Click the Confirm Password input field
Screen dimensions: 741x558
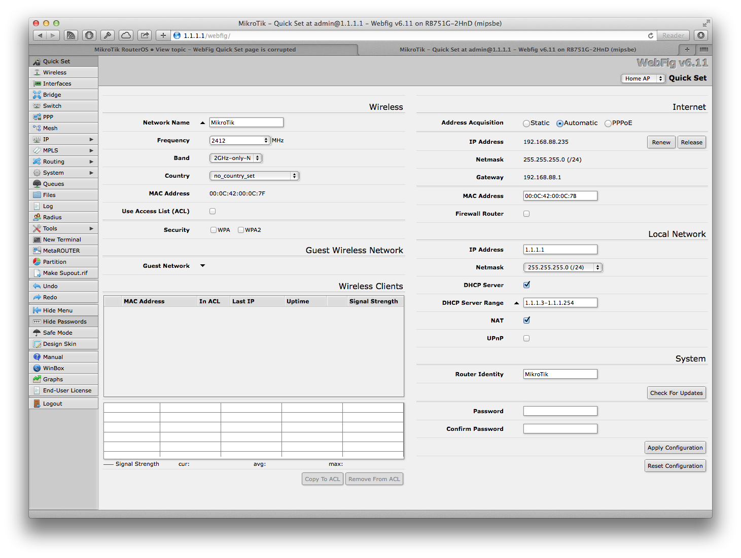tap(560, 428)
